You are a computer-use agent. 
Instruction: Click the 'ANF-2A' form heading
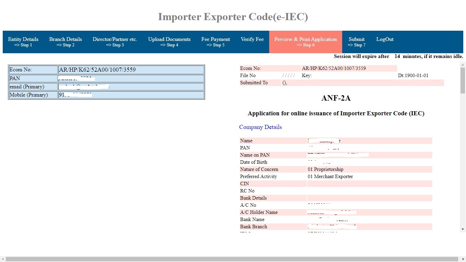point(336,98)
